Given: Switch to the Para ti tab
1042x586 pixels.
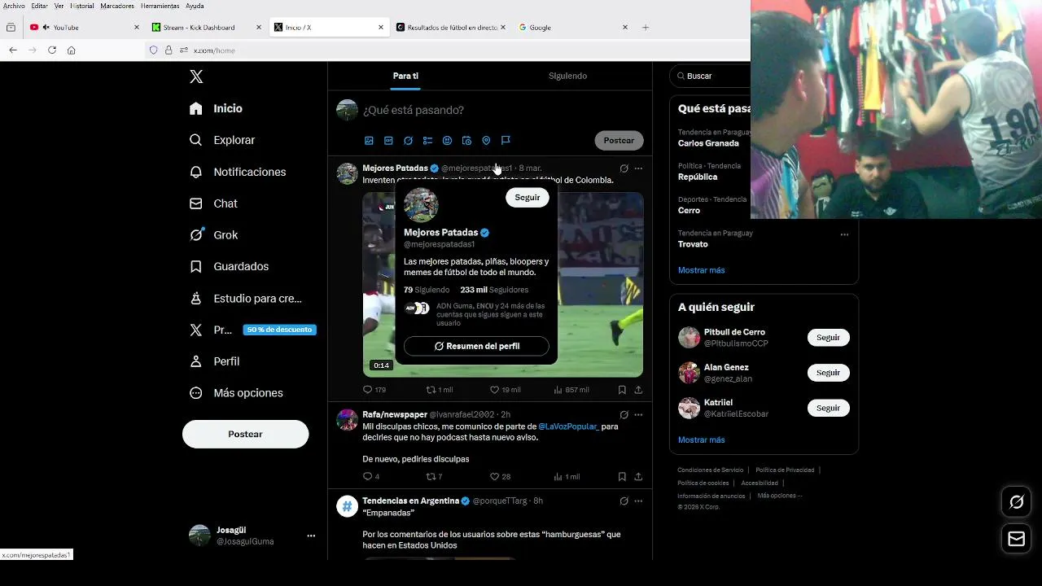Looking at the screenshot, I should (405, 76).
